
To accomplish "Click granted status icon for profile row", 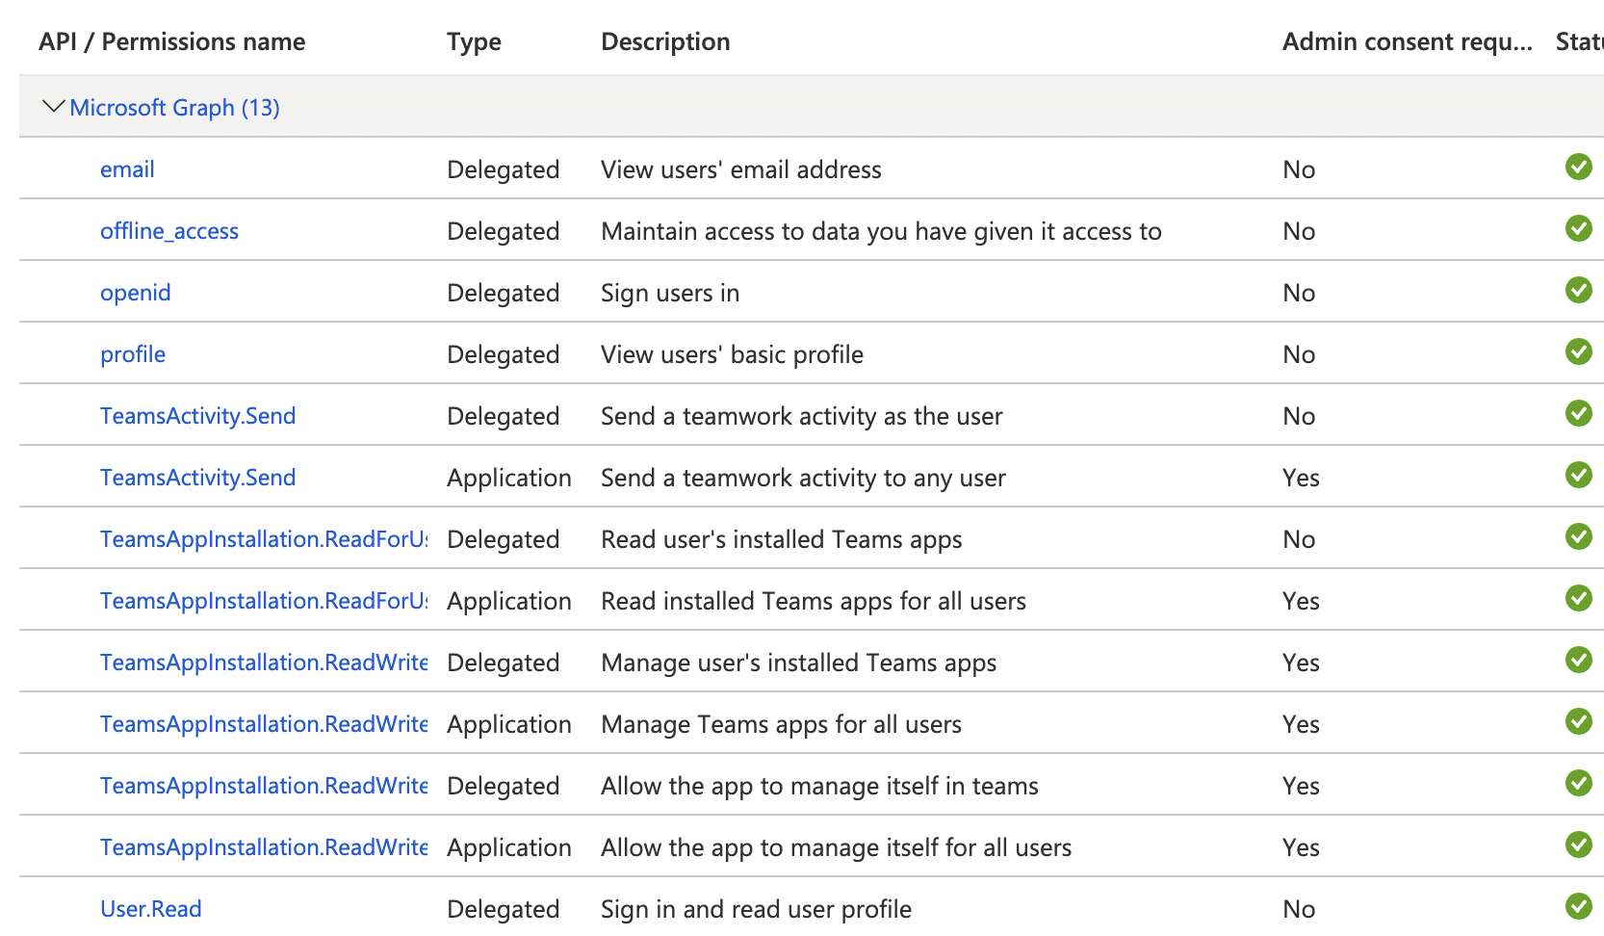I will (x=1578, y=351).
